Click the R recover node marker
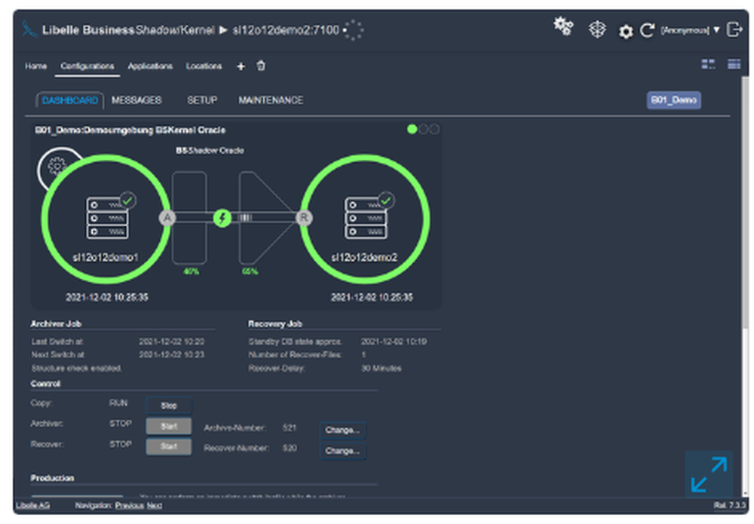This screenshot has width=754, height=524. tap(304, 218)
